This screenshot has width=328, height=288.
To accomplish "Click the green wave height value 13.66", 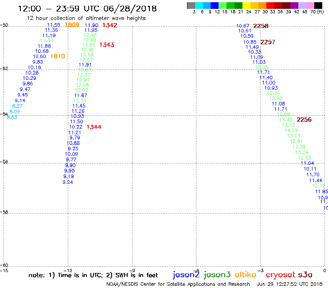I will (x=89, y=45).
